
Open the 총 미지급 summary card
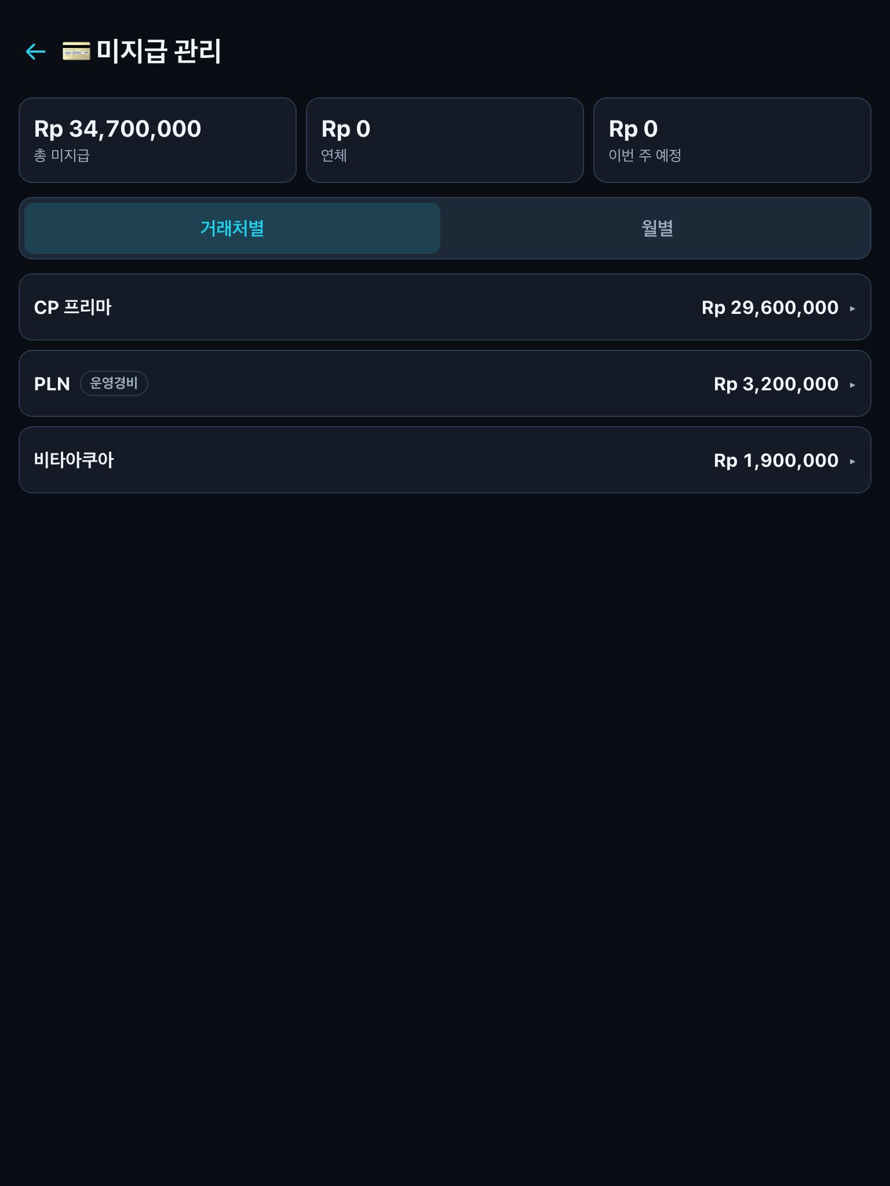(158, 140)
